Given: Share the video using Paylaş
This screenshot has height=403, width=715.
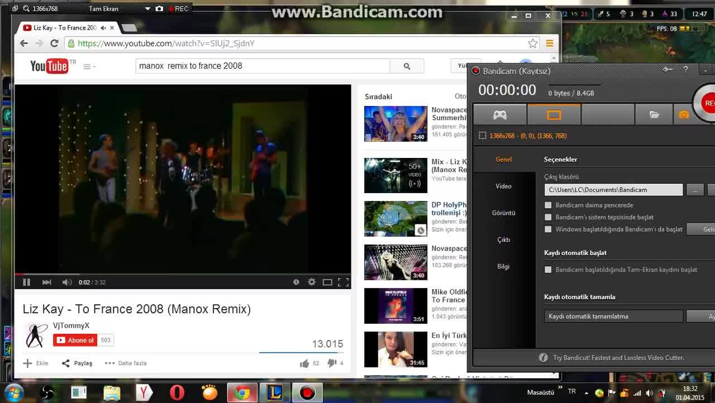Looking at the screenshot, I should (x=77, y=363).
